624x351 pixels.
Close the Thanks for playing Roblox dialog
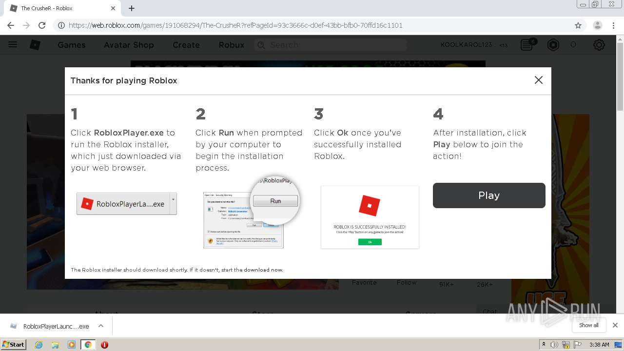point(539,80)
